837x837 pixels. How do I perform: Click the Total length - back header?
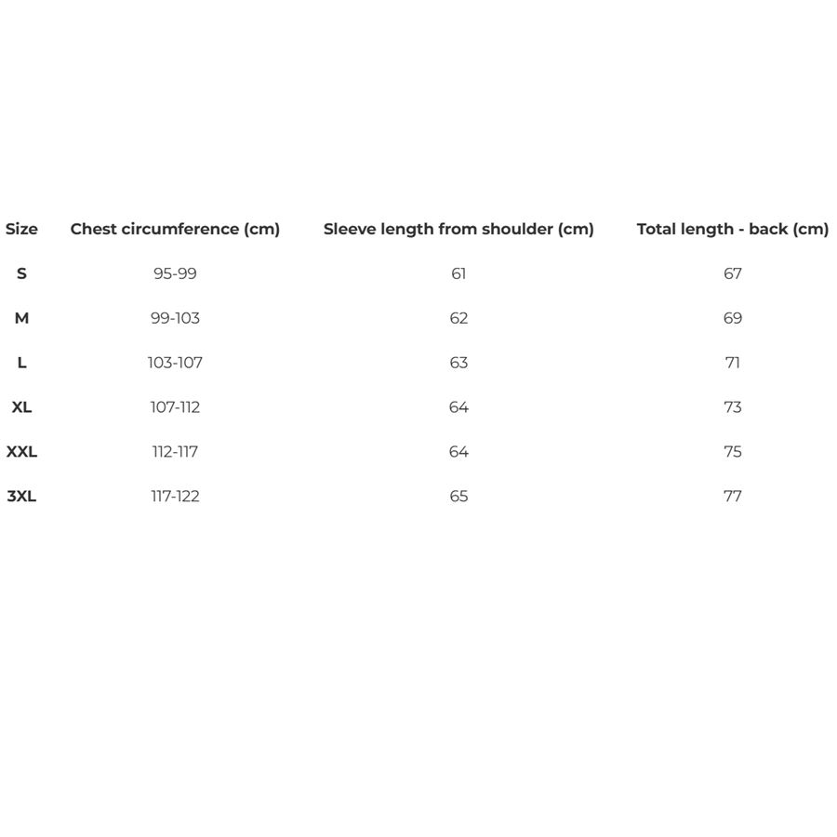[x=732, y=229]
